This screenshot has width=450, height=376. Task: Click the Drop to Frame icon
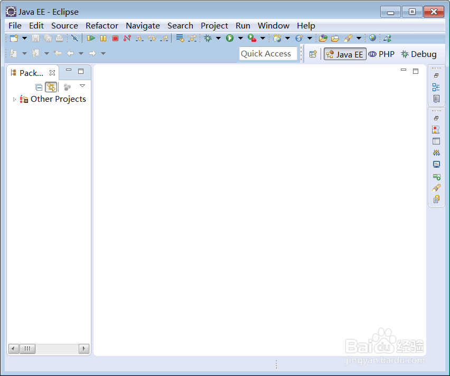180,38
